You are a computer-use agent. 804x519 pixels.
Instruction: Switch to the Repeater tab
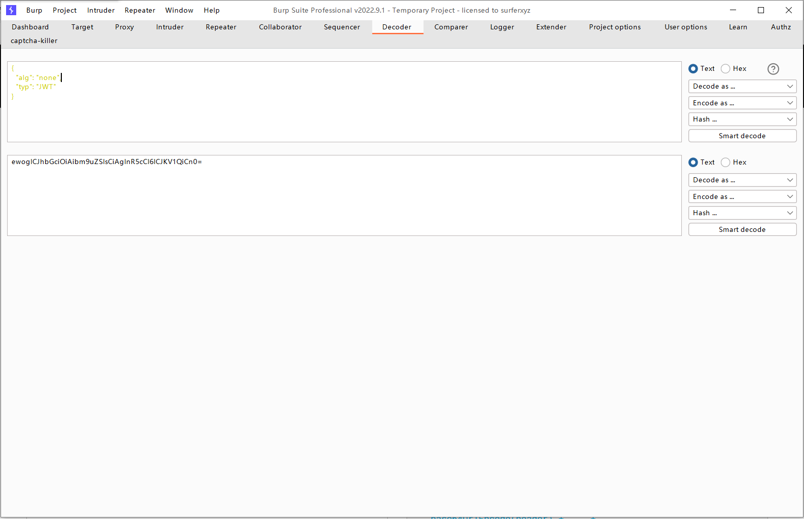pyautogui.click(x=221, y=27)
